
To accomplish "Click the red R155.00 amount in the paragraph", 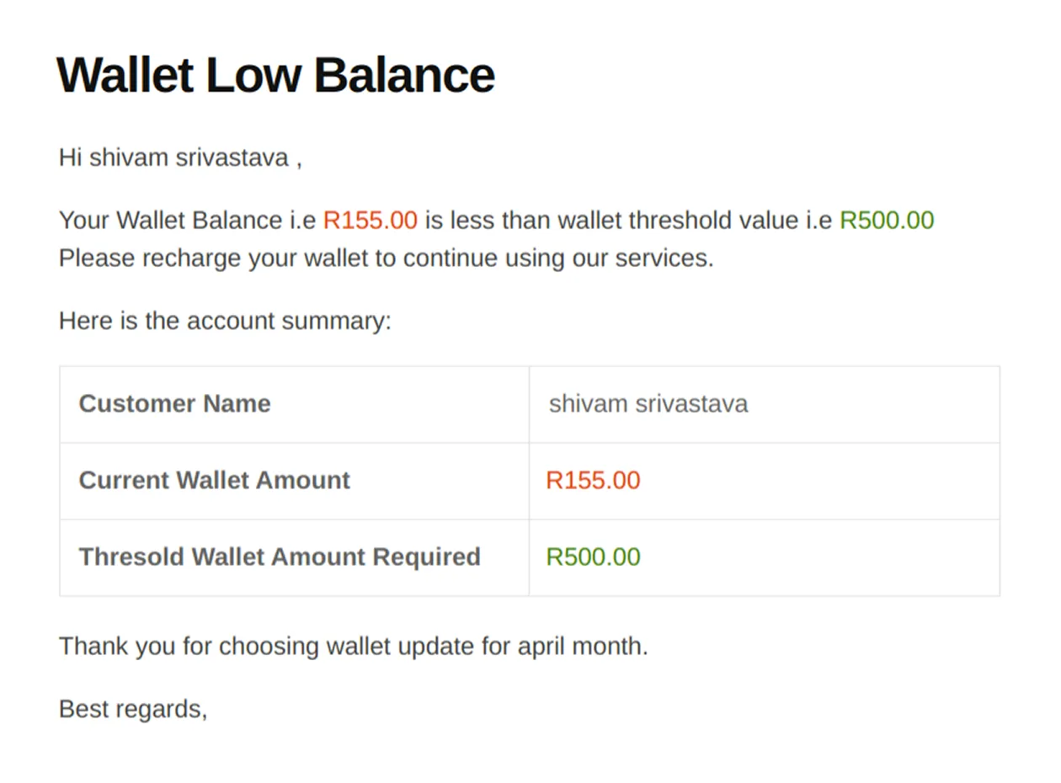I will coord(371,220).
